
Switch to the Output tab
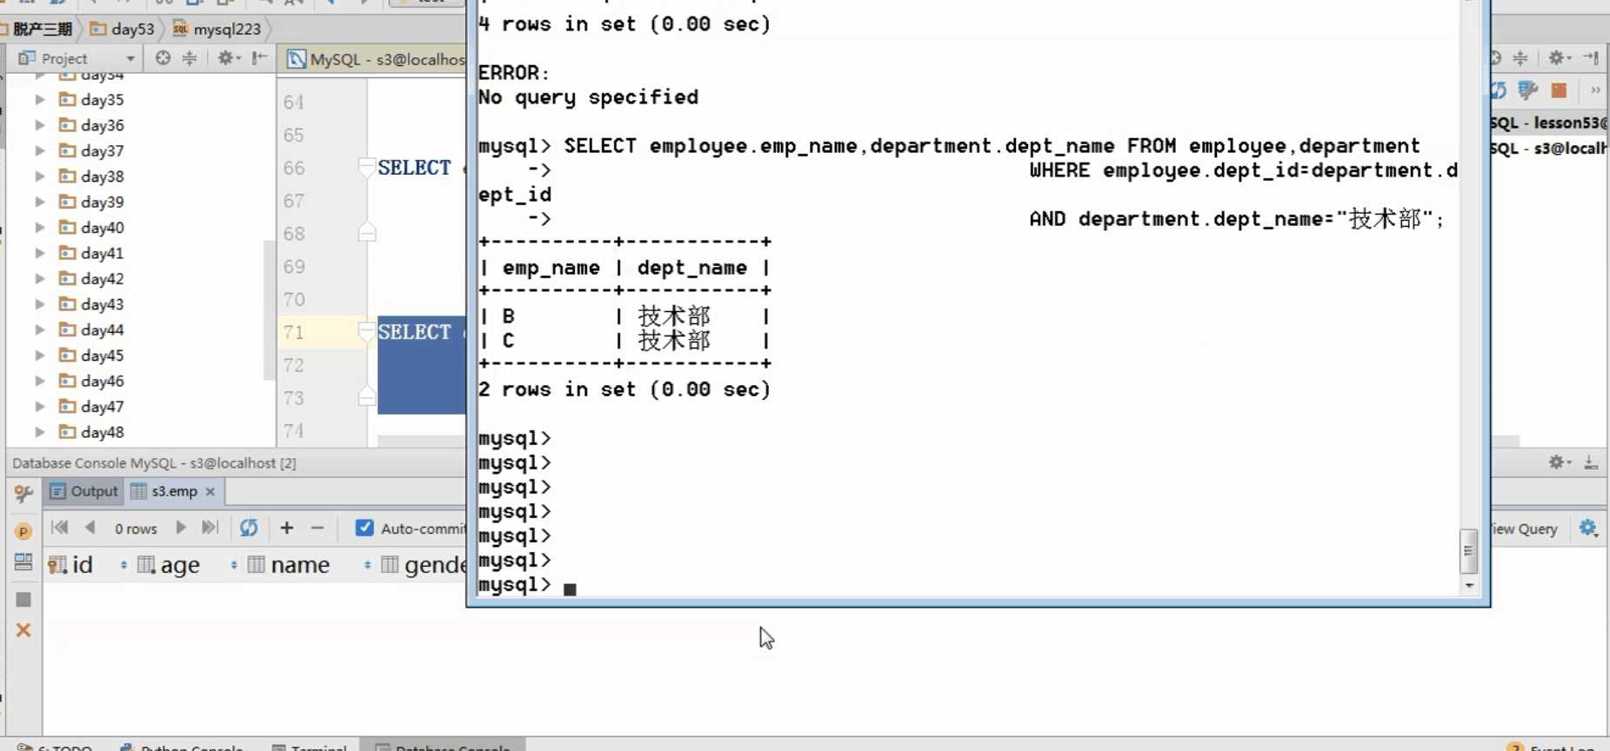(x=84, y=491)
